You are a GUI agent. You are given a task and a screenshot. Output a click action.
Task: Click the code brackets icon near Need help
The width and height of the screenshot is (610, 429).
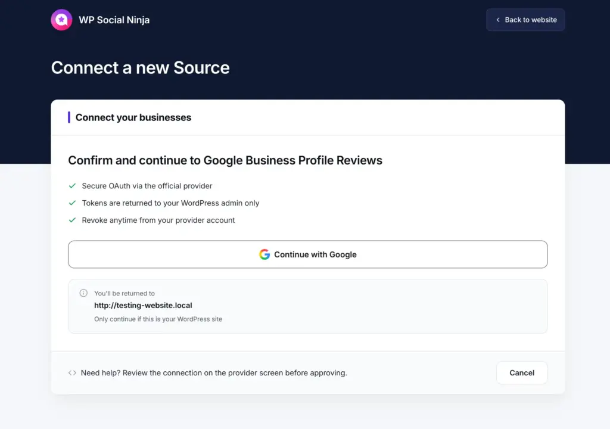click(x=72, y=372)
